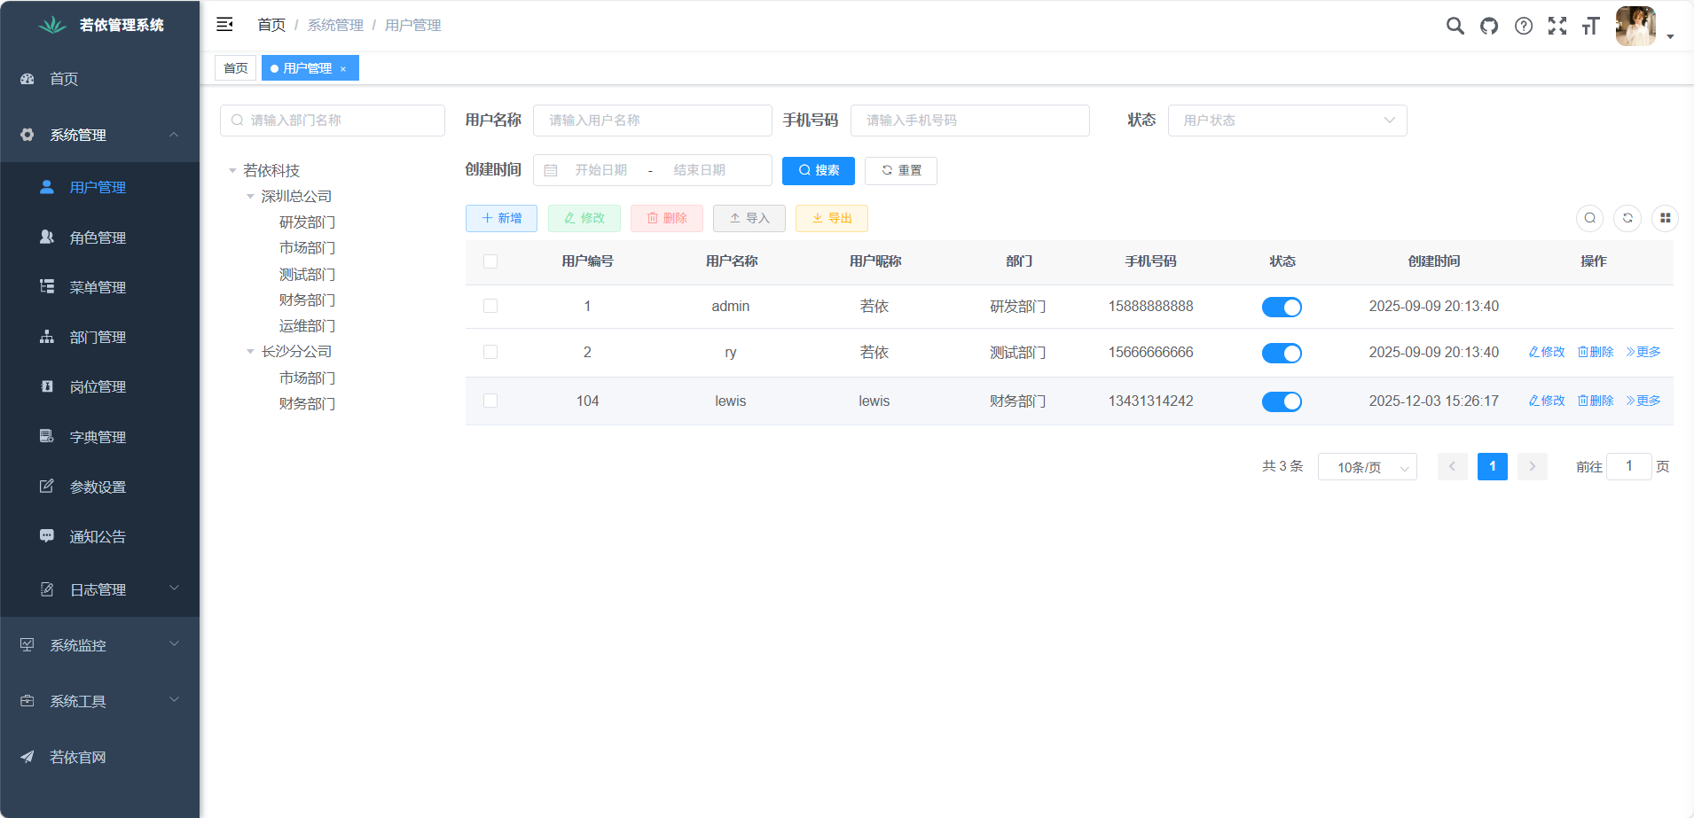Open the 10条/页 page size dropdown
Image resolution: width=1694 pixels, height=818 pixels.
pos(1367,466)
